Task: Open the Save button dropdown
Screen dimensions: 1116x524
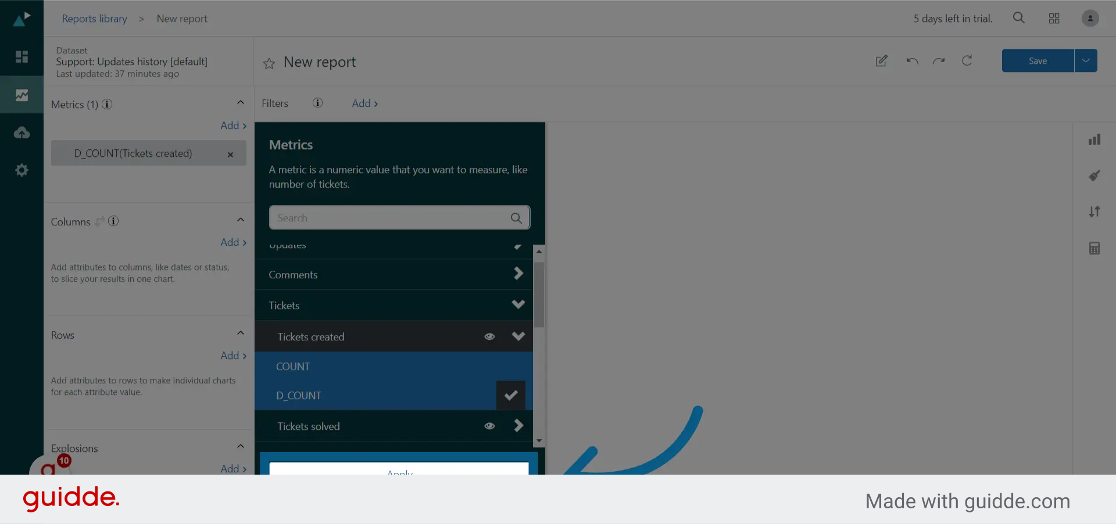Action: [1086, 60]
